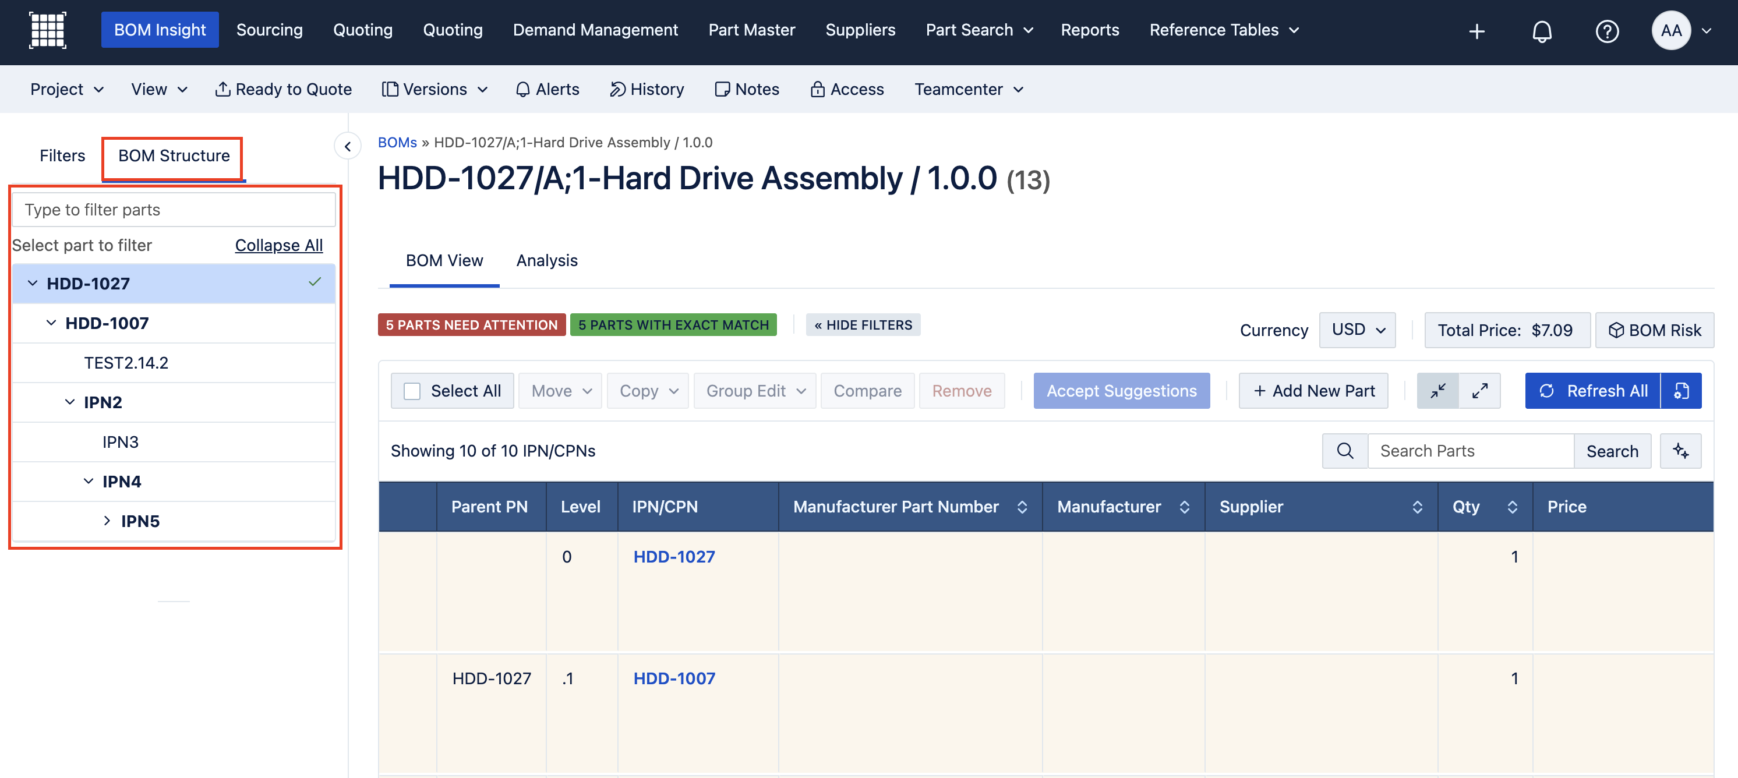The width and height of the screenshot is (1738, 778).
Task: Collapse the HDD-1007 tree node
Action: click(51, 323)
